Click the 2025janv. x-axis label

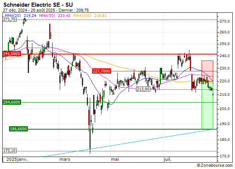point(17,159)
